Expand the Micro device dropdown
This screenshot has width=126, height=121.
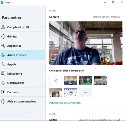[101, 120]
